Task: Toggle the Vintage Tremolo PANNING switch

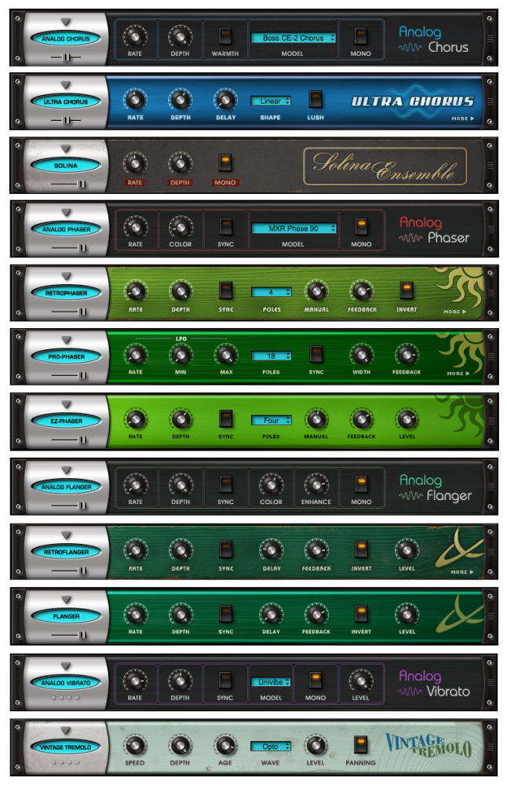Action: [360, 744]
